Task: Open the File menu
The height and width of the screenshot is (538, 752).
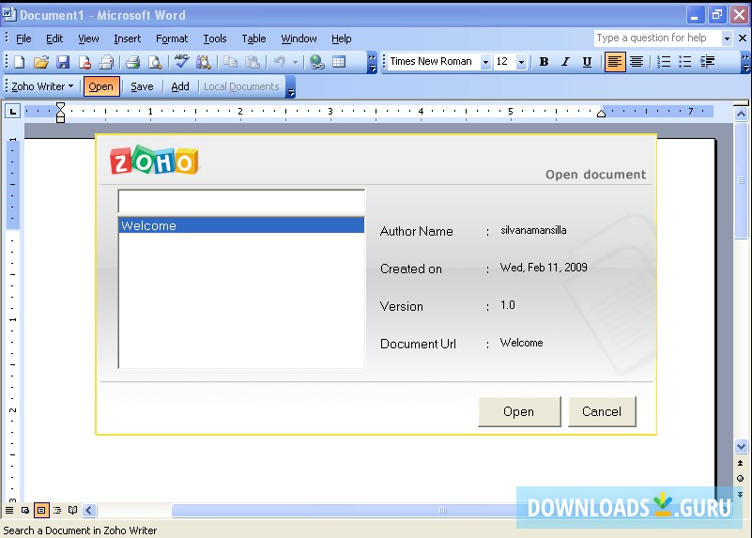Action: click(x=23, y=38)
